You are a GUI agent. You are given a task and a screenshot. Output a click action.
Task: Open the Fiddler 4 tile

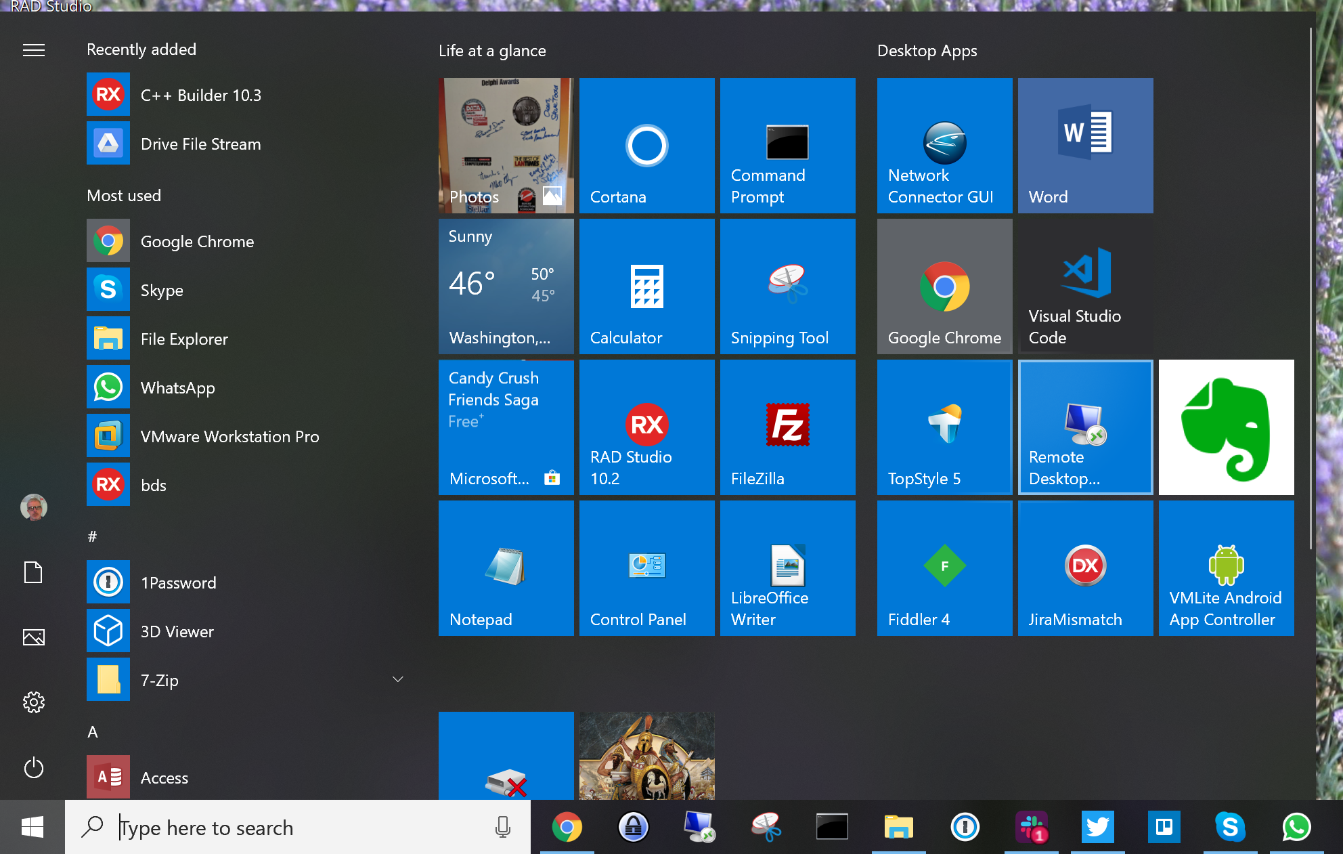coord(944,568)
